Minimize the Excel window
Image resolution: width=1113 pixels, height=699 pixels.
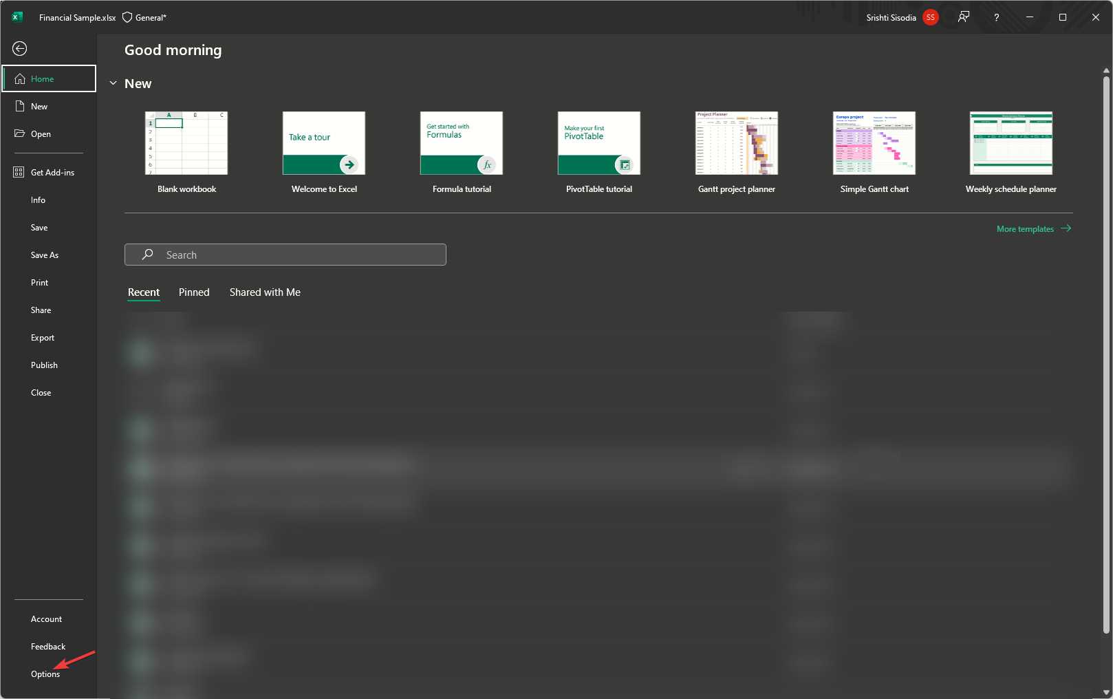pyautogui.click(x=1030, y=17)
